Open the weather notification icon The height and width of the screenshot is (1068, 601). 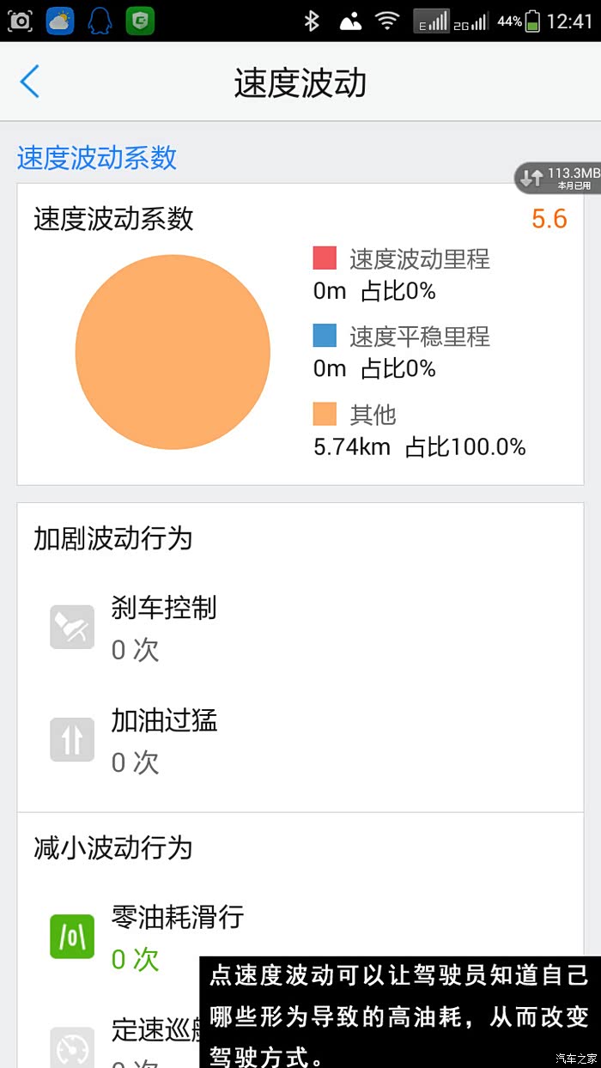tap(60, 21)
